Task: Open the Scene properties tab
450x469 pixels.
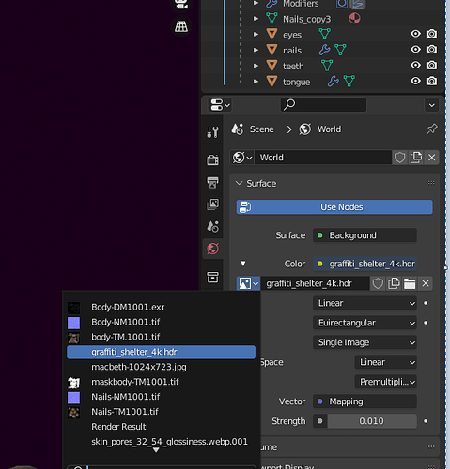Action: tap(212, 226)
